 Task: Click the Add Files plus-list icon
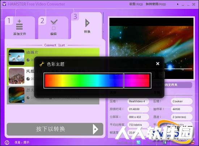pyautogui.click(x=20, y=25)
